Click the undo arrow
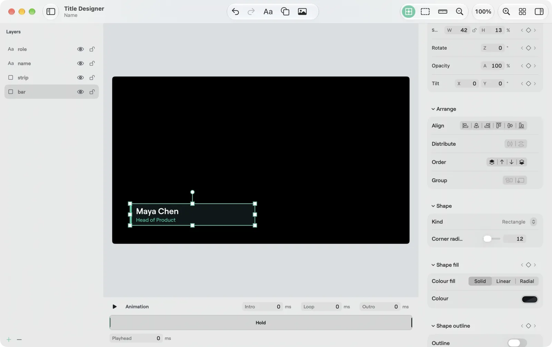552x347 pixels. tap(235, 11)
